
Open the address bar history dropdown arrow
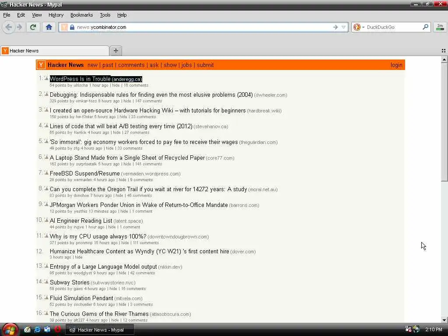(343, 27)
